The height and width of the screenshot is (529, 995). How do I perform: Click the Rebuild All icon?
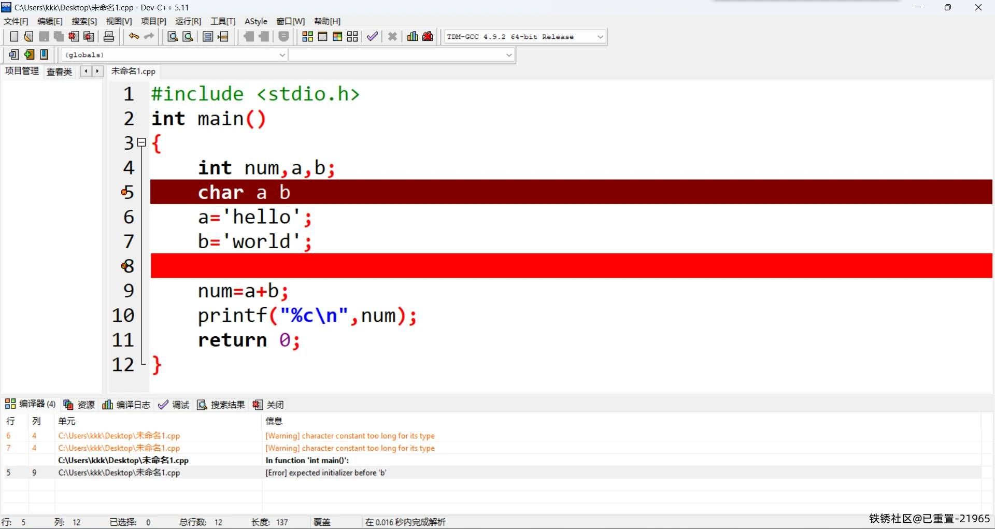tap(352, 36)
